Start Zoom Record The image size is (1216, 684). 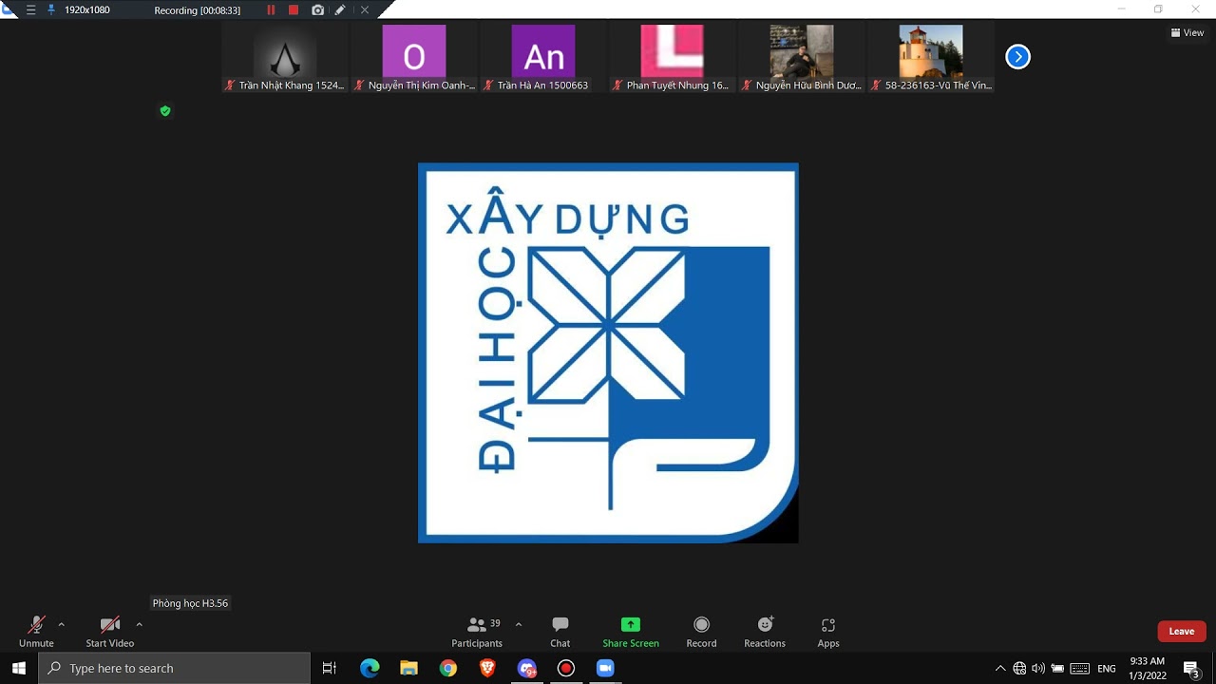(701, 632)
